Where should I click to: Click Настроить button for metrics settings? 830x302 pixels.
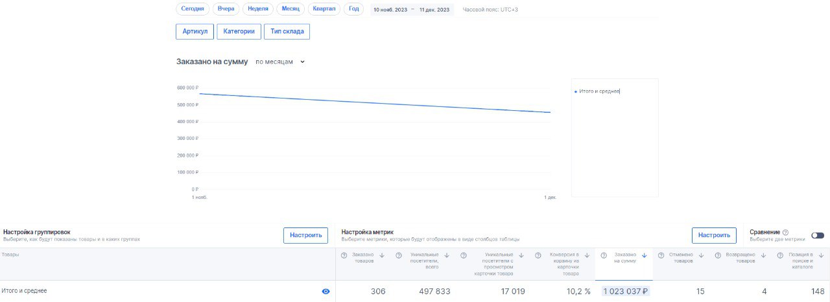point(713,235)
